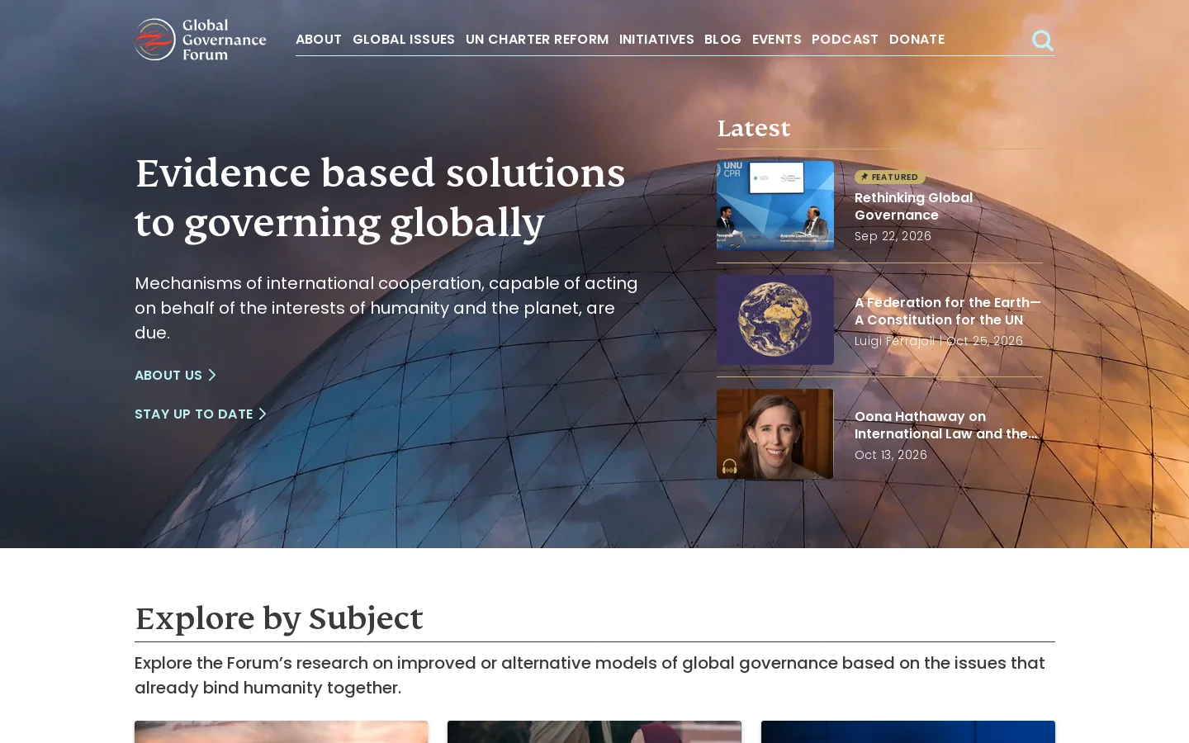Image resolution: width=1189 pixels, height=743 pixels.
Task: Click the headline Evidence based solutions to governing globally
Action: [380, 197]
